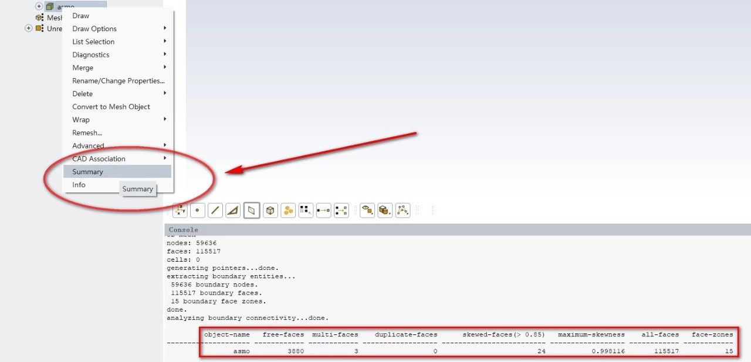Click the skewed-faces value 24
Screen dimensions: 751x362
click(541, 351)
